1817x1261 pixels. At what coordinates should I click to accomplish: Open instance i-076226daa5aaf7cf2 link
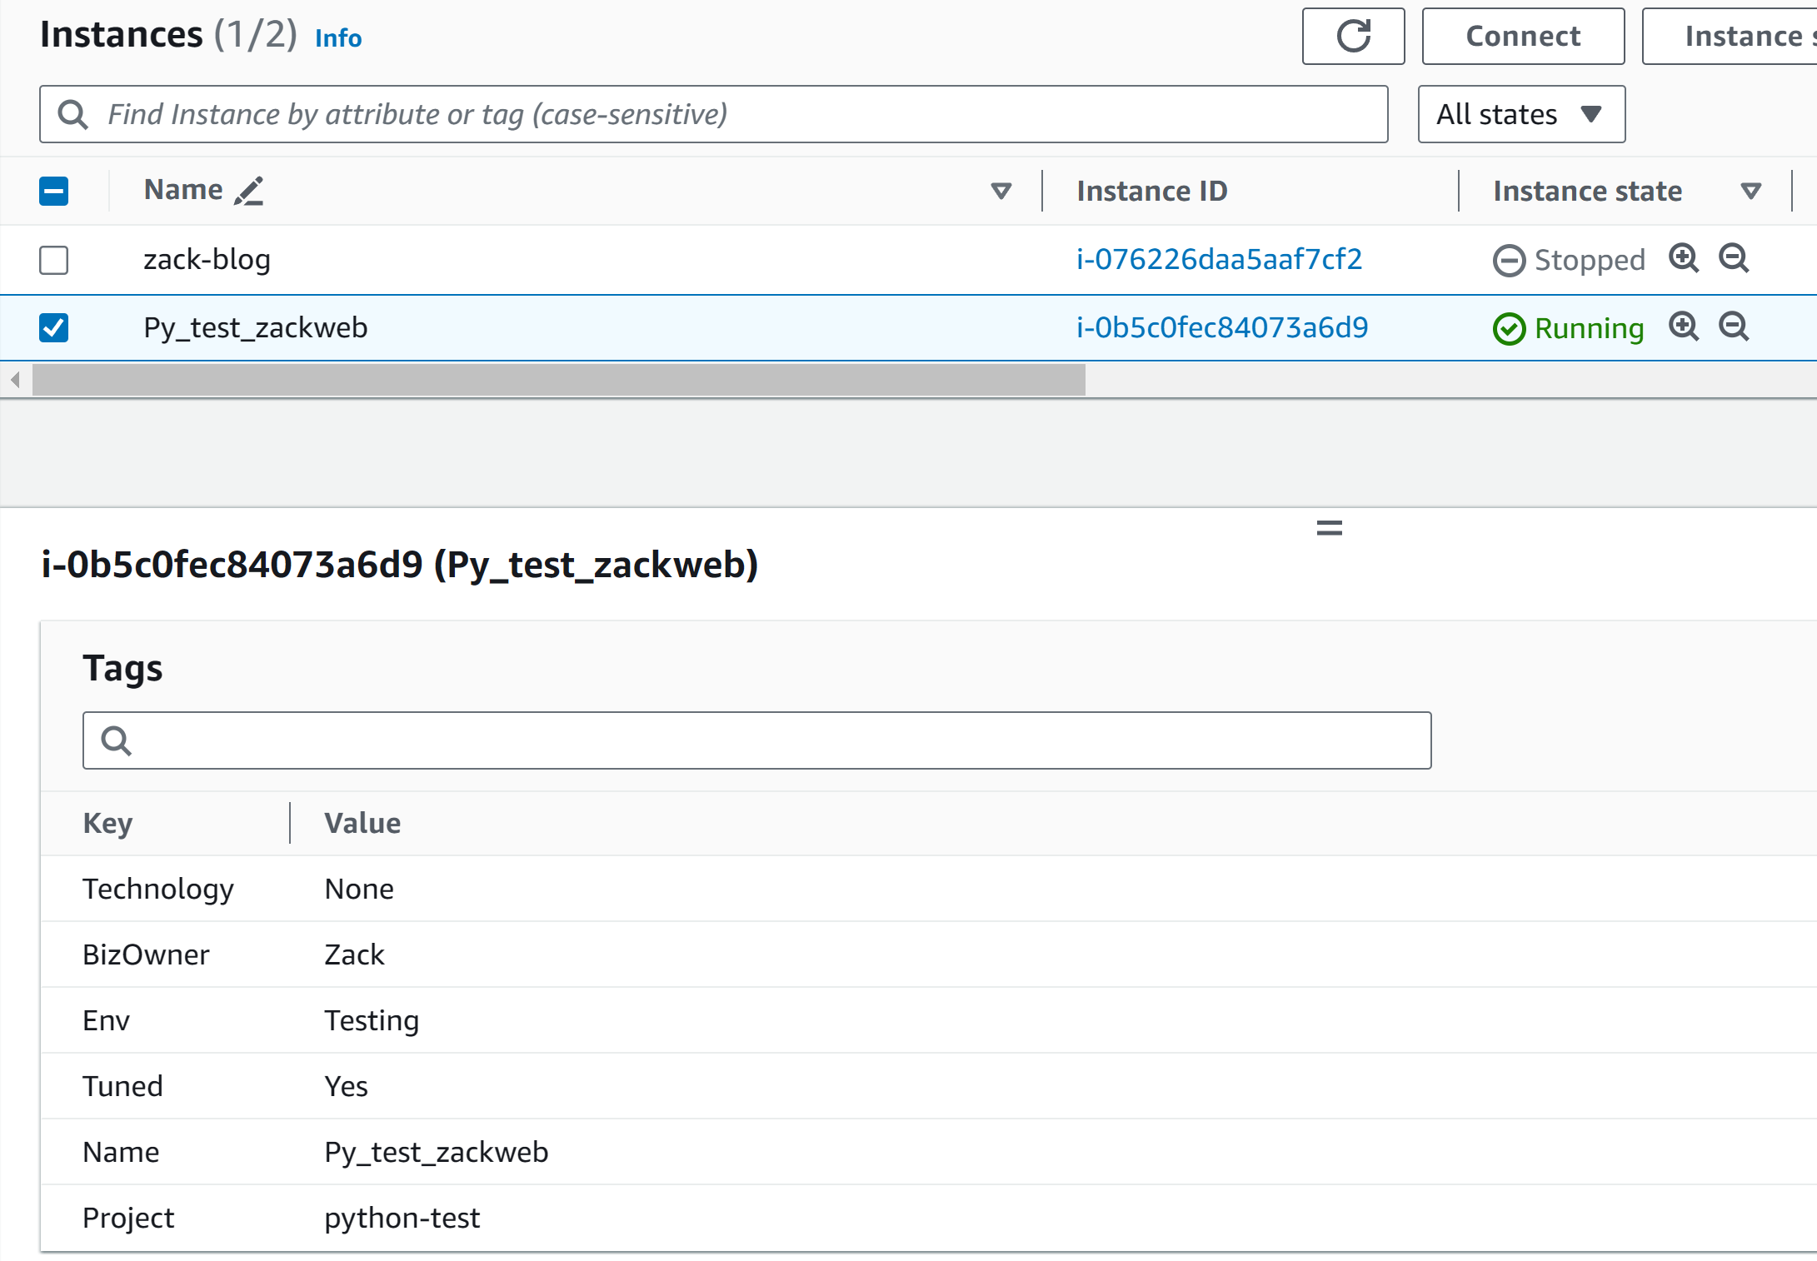(1219, 259)
